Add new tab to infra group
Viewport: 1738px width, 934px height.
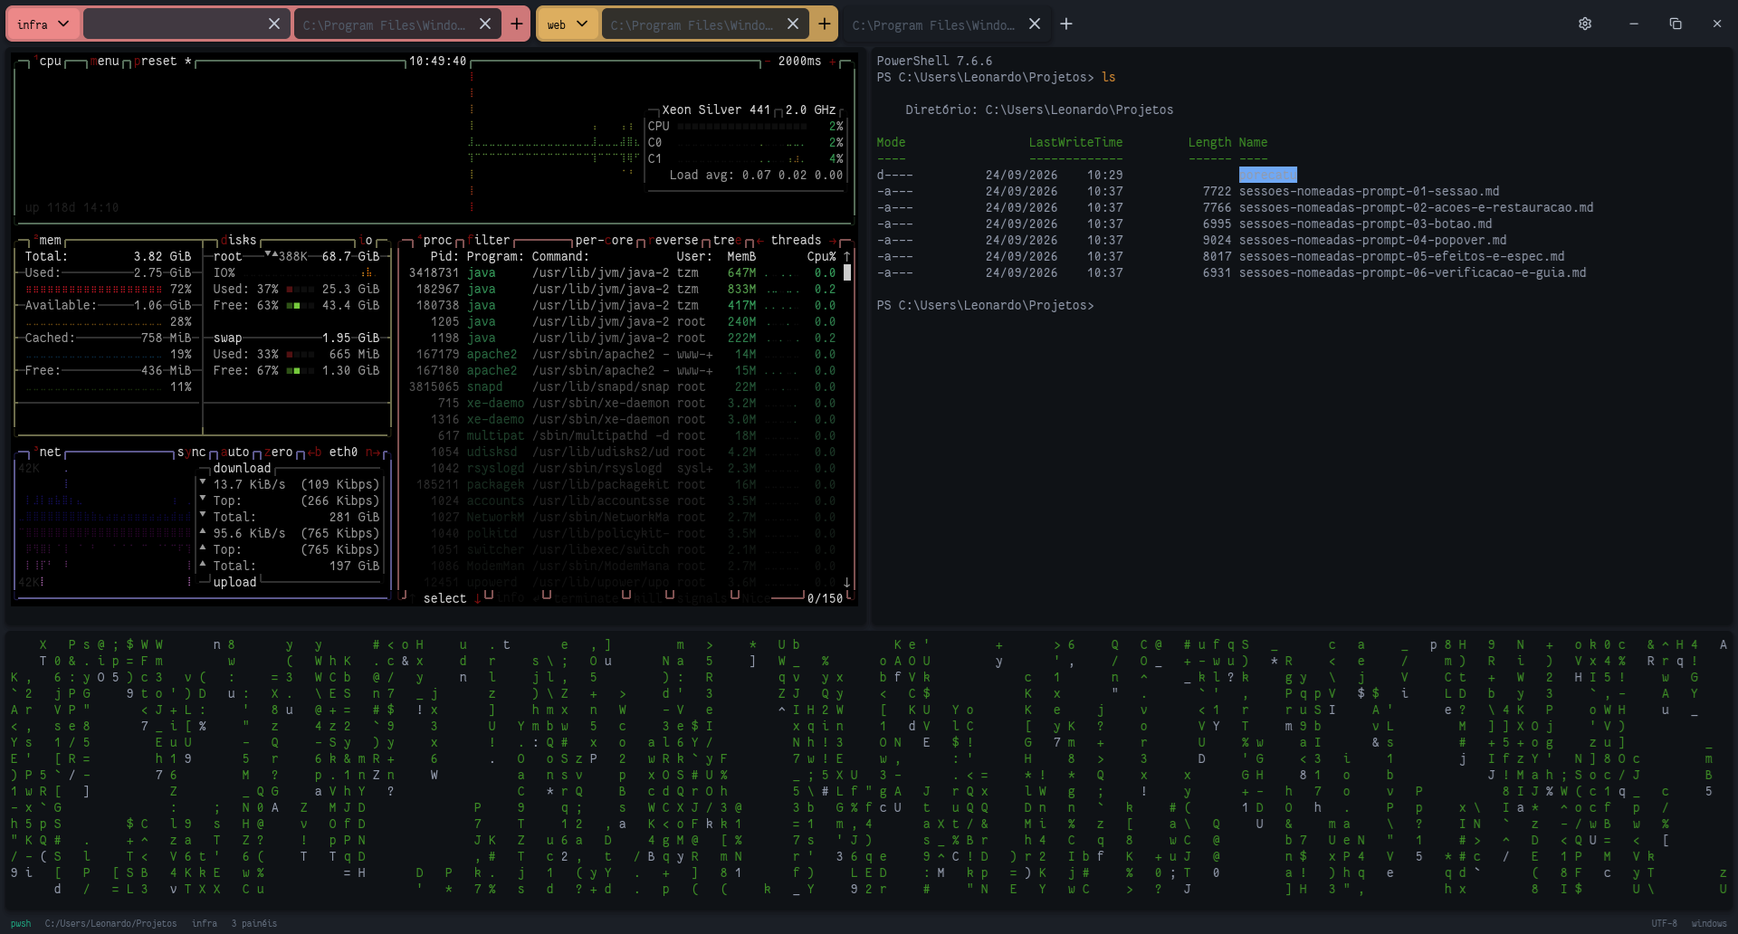coord(517,24)
